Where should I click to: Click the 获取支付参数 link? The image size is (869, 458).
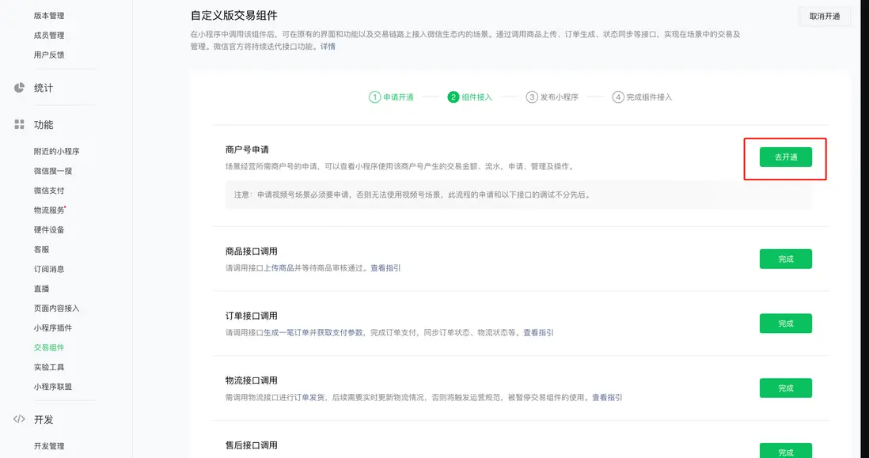340,333
